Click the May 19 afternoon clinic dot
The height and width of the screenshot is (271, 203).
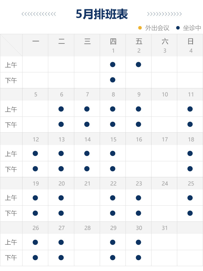[x=35, y=213]
